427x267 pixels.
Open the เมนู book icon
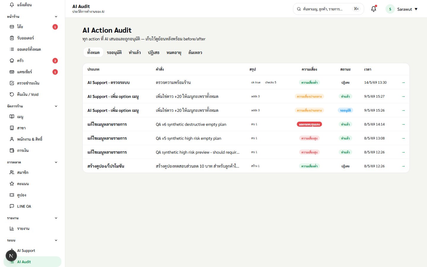point(12,117)
